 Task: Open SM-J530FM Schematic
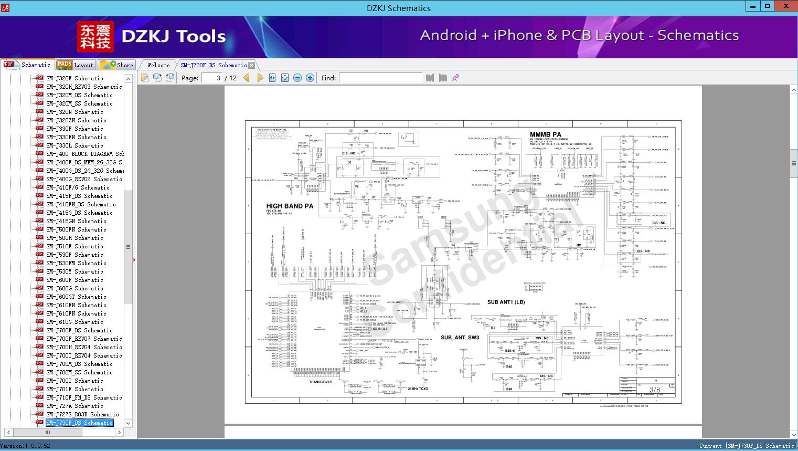tap(76, 263)
